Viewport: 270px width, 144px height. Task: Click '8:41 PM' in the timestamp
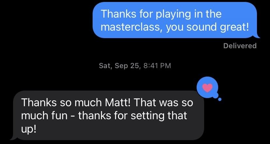157,66
